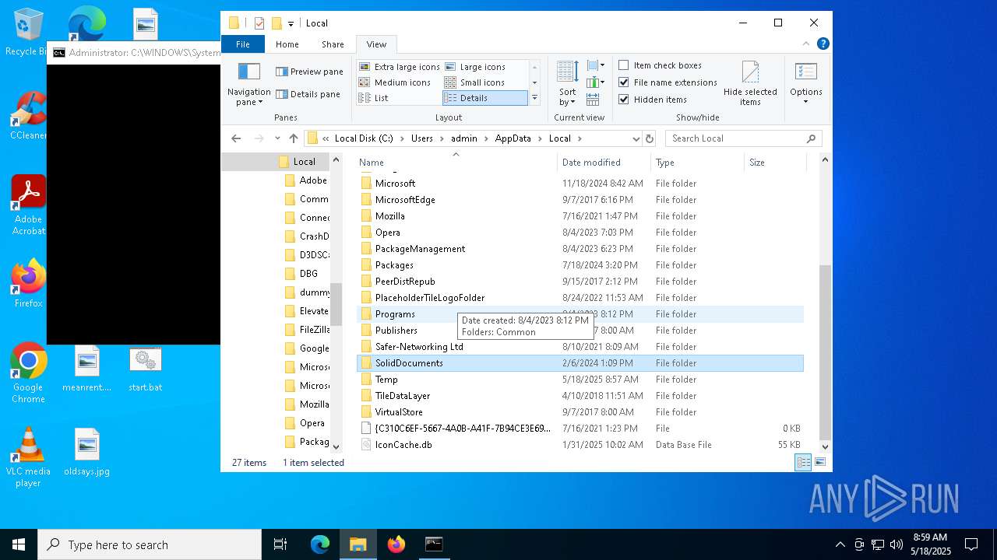997x560 pixels.
Task: Select the Temp folder row
Action: point(580,380)
